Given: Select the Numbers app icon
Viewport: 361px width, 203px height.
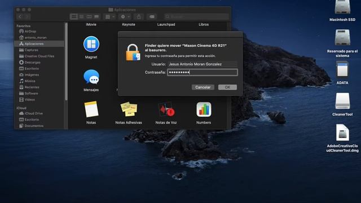Looking at the screenshot, I should coord(204,109).
